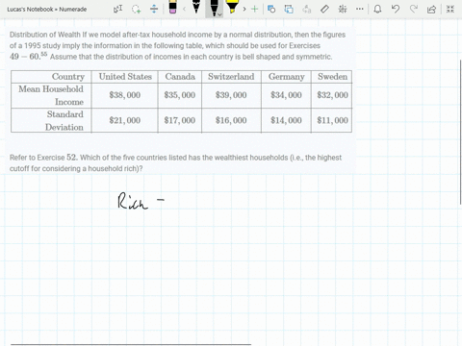Click the handwritten word Rich

[x=133, y=201]
